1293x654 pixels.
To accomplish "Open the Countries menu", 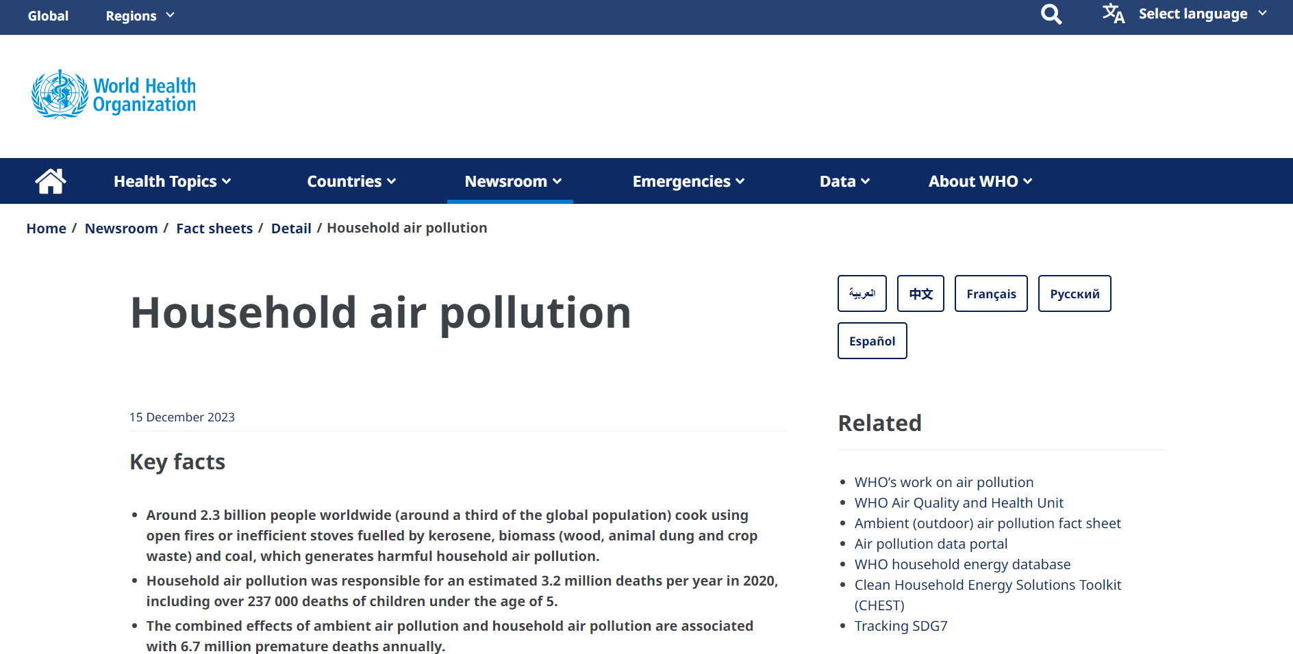I will pyautogui.click(x=351, y=181).
